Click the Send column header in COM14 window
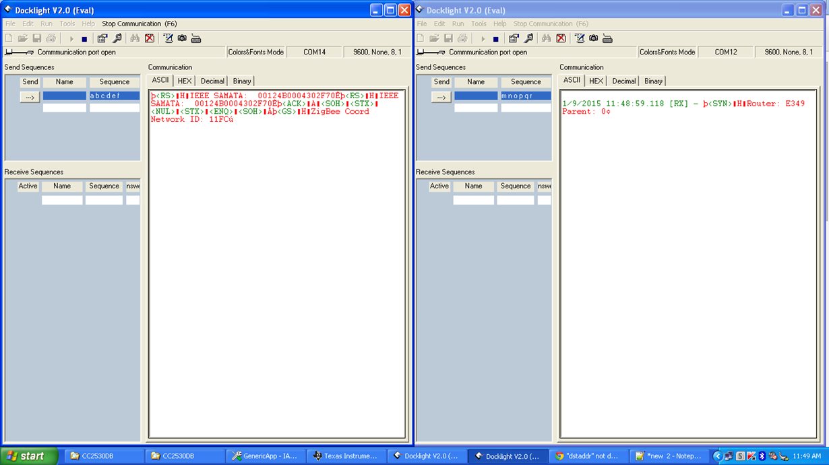The height and width of the screenshot is (465, 829). tap(30, 81)
